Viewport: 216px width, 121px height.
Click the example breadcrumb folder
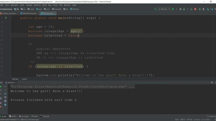(x=57, y=9)
